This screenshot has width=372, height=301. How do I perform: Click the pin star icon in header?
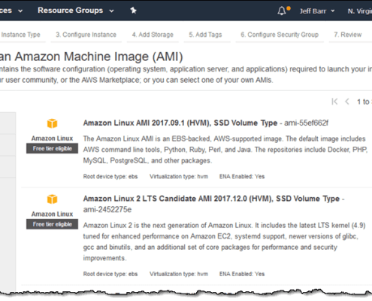133,11
